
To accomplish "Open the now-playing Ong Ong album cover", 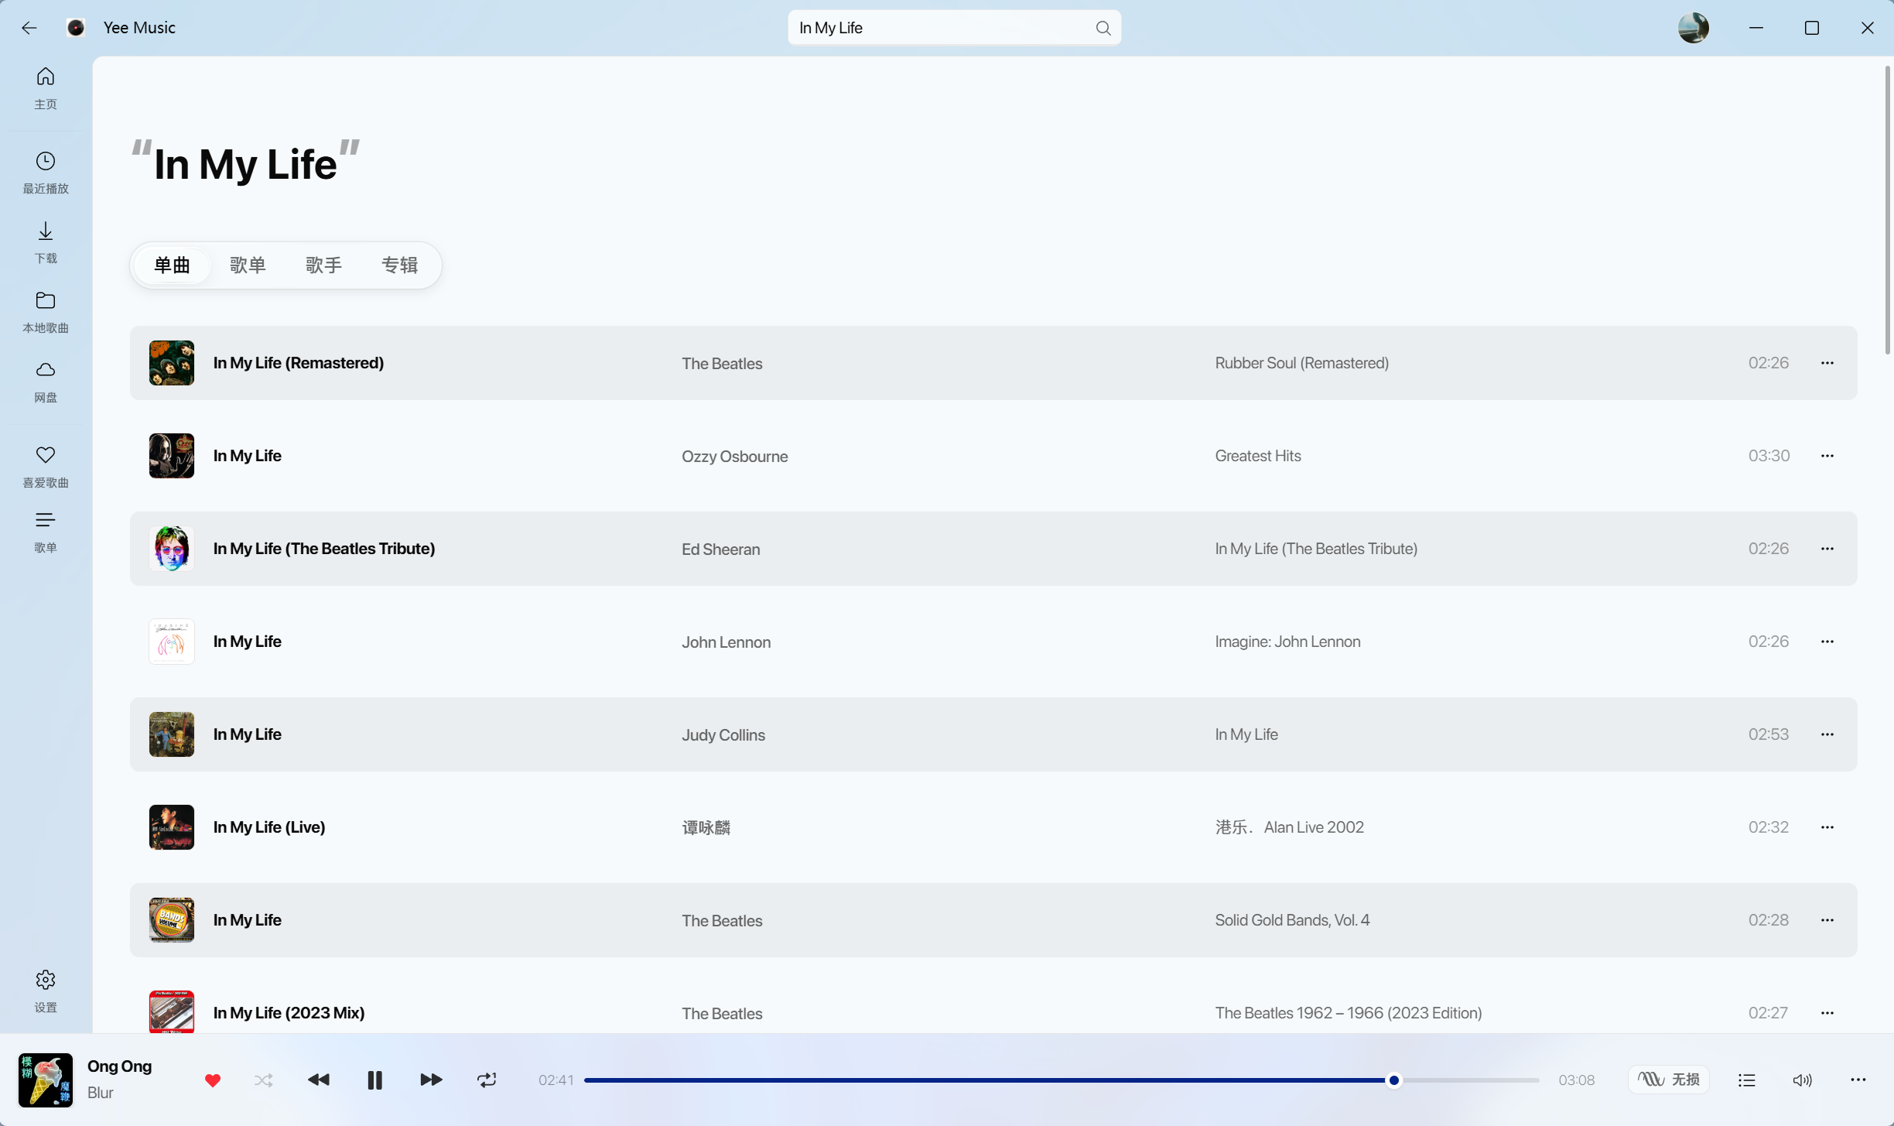I will click(46, 1080).
